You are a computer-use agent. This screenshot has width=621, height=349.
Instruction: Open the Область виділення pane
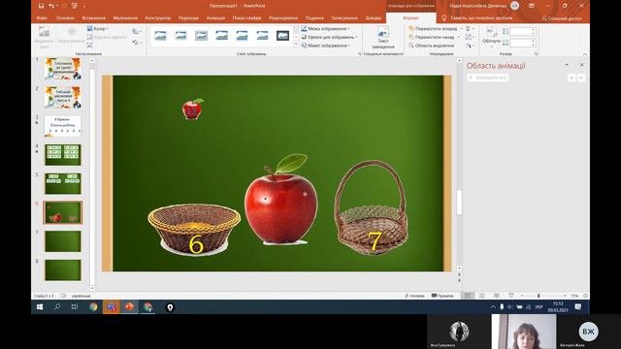(431, 46)
